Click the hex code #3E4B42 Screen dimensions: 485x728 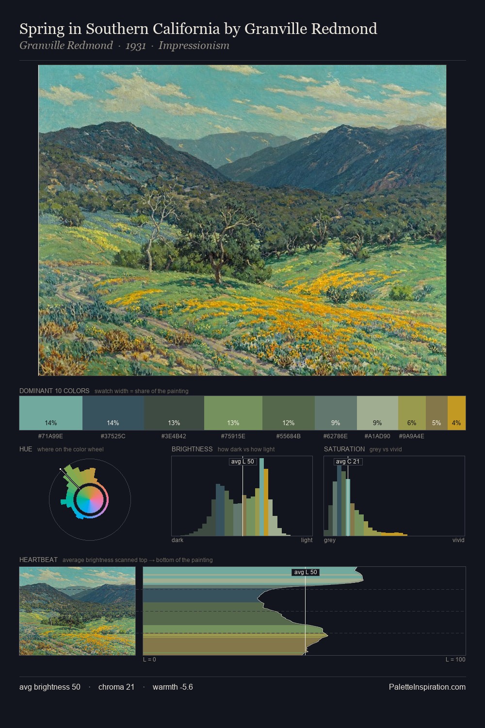(174, 436)
